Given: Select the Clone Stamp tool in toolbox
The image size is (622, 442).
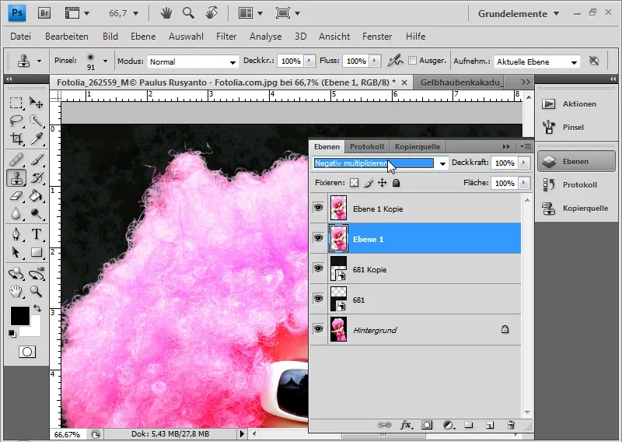Looking at the screenshot, I should (x=16, y=178).
